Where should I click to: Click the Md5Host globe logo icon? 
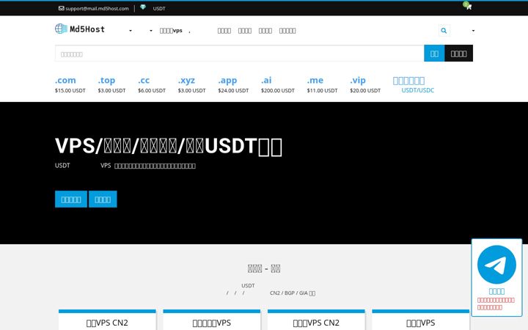click(x=61, y=29)
